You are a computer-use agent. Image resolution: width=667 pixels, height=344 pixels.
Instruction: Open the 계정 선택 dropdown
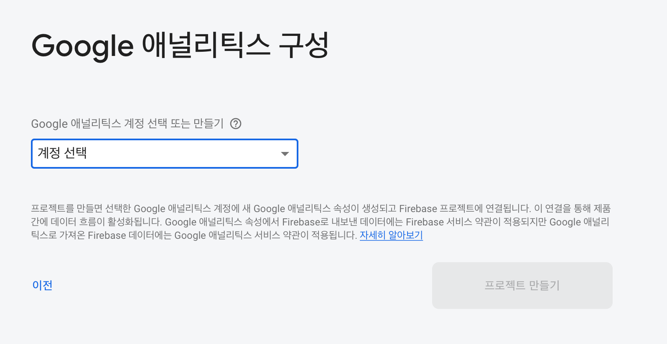(x=165, y=154)
